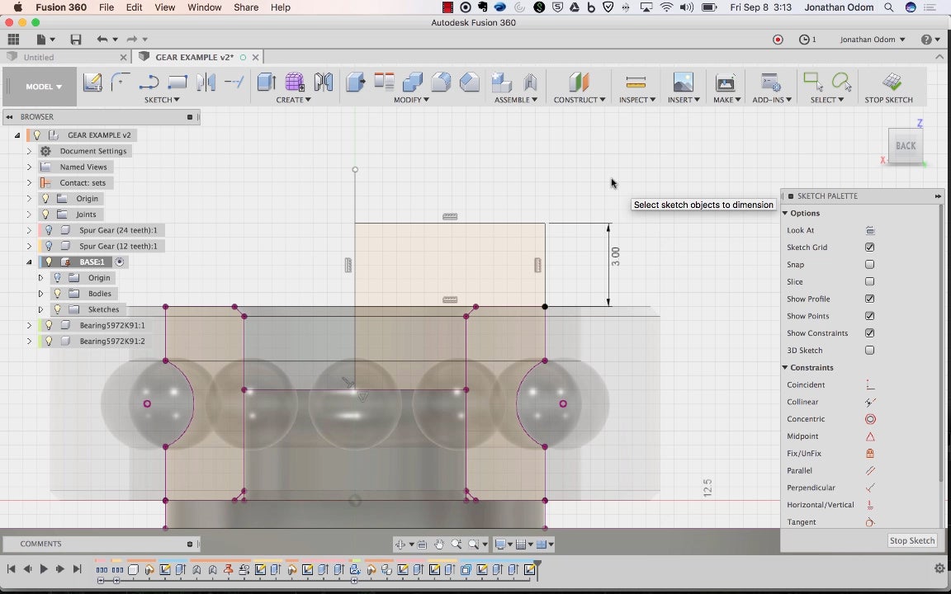Click the Create Sketch icon in toolbar
Screen dimensions: 951x594
(x=92, y=82)
